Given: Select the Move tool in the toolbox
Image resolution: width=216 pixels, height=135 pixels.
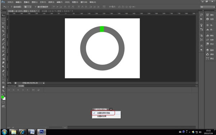Looking at the screenshot, I should click(3, 15).
